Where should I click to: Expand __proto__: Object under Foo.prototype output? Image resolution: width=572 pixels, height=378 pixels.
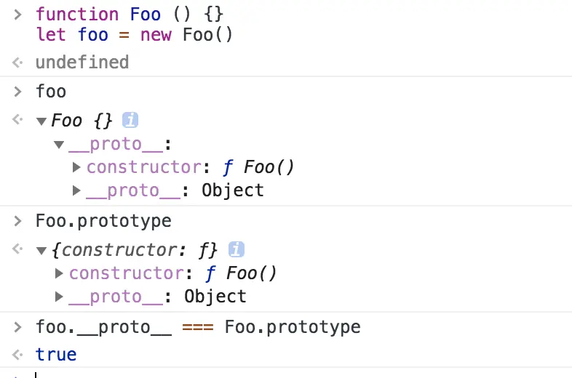[x=60, y=297]
